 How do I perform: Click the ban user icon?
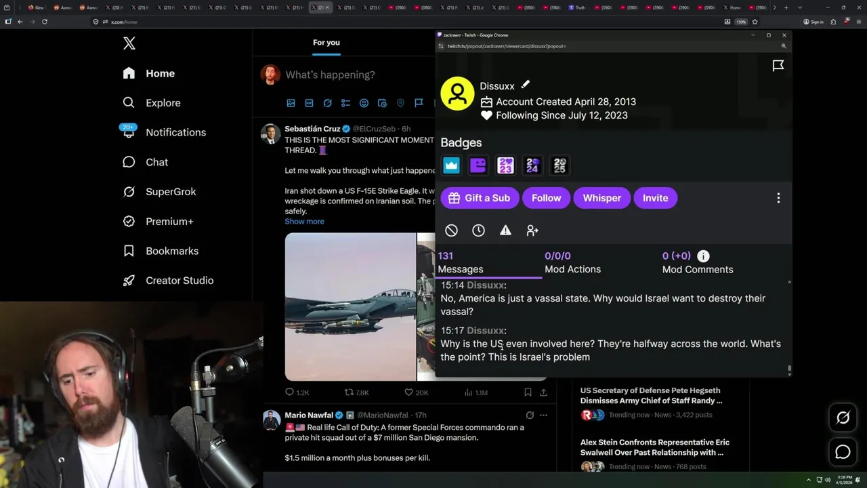[451, 230]
